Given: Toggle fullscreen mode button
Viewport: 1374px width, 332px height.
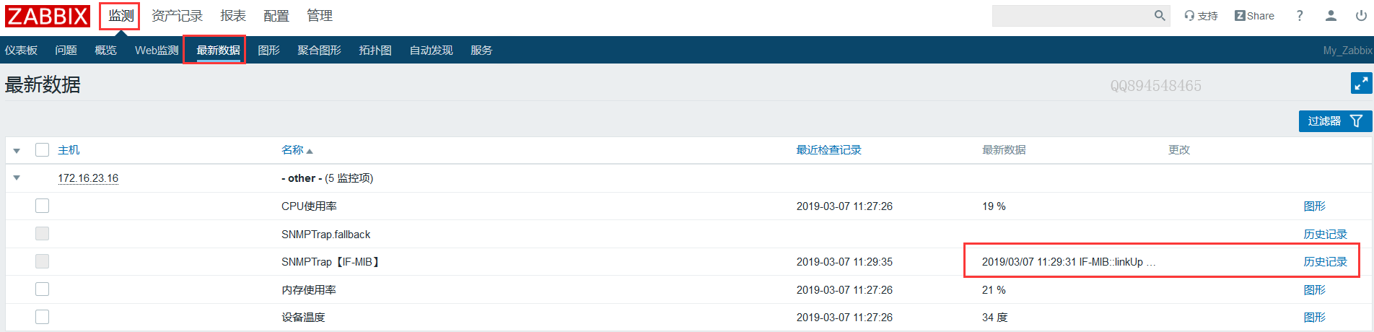Looking at the screenshot, I should (x=1361, y=84).
